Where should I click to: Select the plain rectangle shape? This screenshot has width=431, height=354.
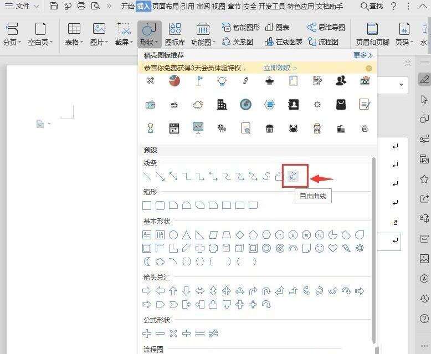[x=147, y=206]
